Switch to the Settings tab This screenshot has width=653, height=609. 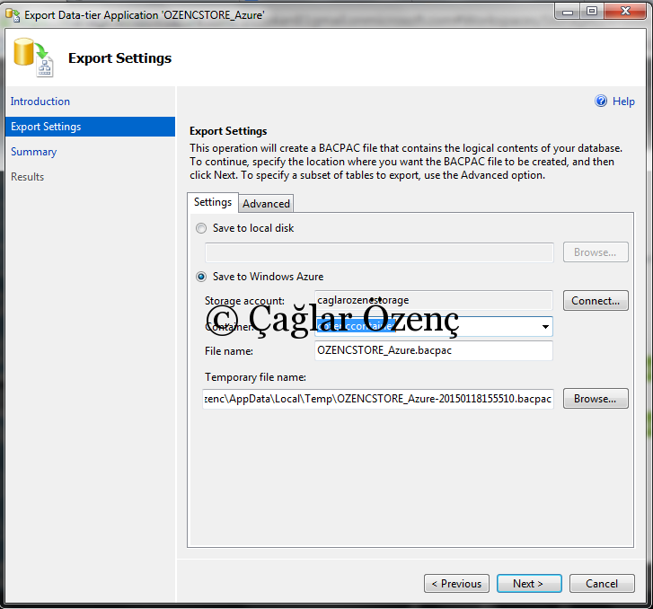[213, 202]
